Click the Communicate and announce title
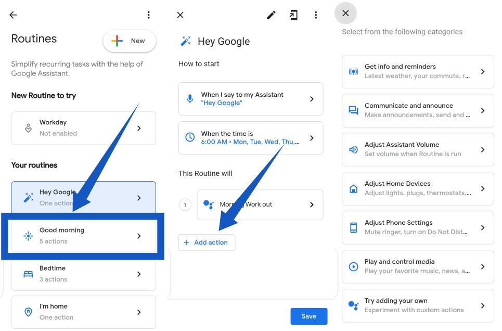Screen dimensions: 502x331 [x=409, y=106]
